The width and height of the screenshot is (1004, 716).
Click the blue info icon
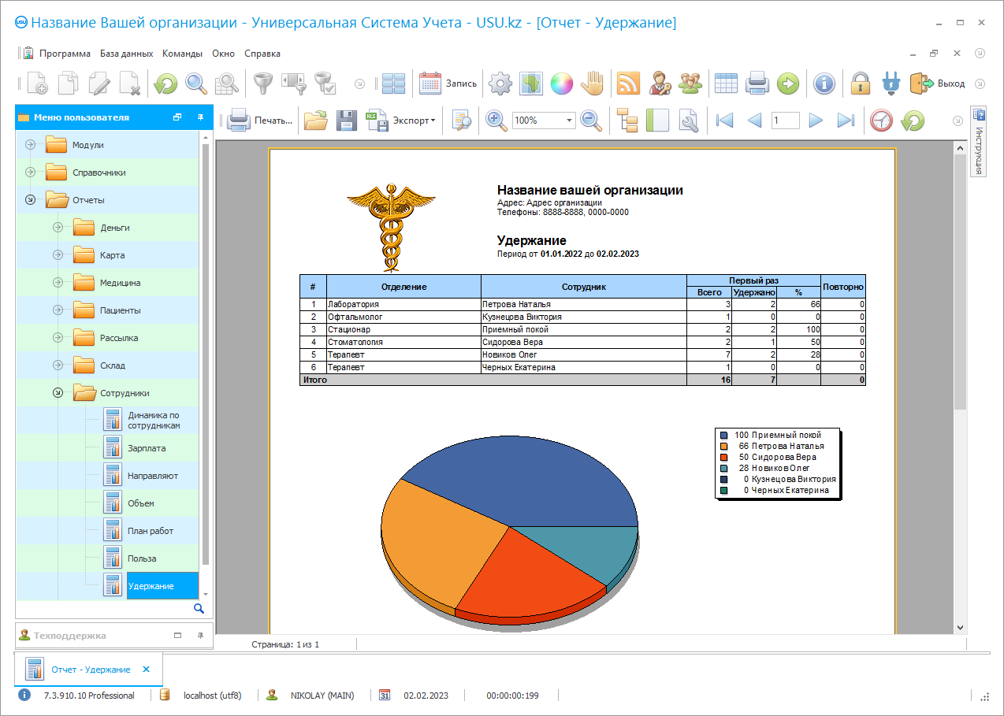[x=824, y=83]
